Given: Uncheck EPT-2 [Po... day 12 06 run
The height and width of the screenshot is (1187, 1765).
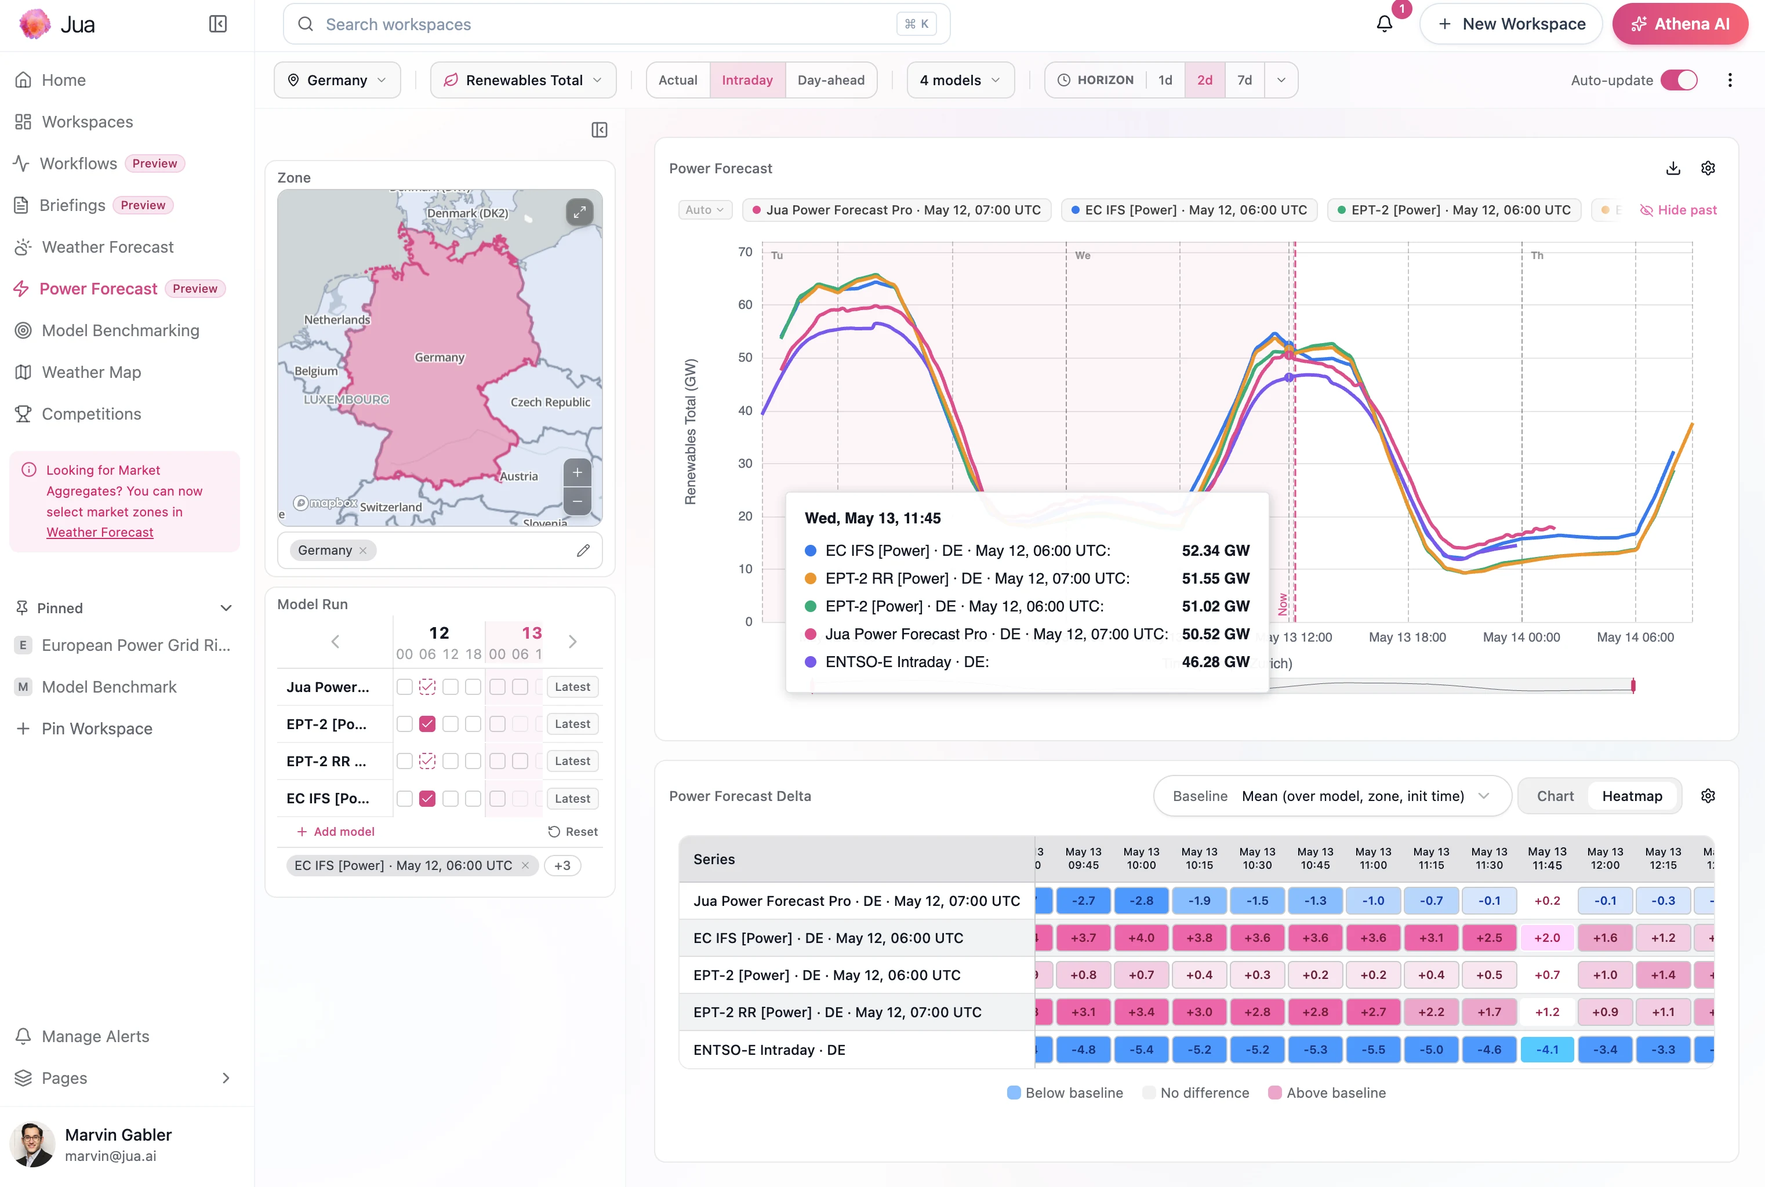Looking at the screenshot, I should [427, 724].
